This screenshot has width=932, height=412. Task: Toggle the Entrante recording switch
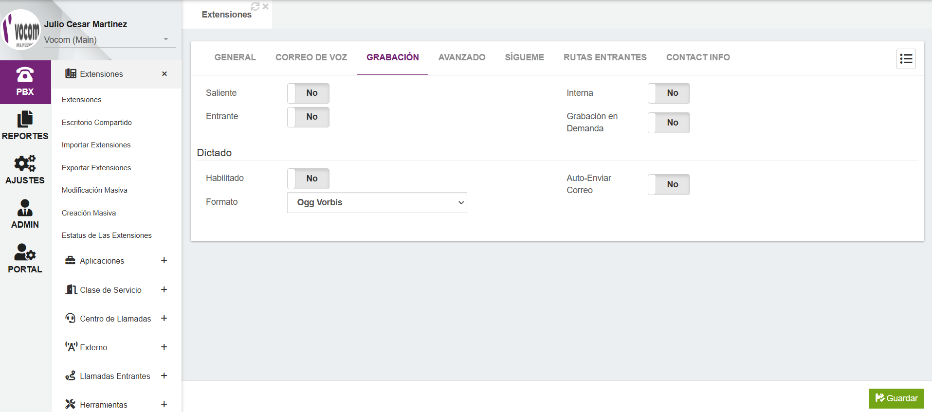[x=308, y=117]
